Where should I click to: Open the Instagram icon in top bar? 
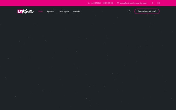coord(158,3)
